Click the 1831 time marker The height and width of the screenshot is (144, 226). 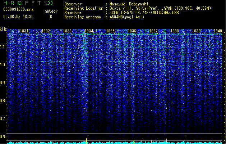[24, 31]
